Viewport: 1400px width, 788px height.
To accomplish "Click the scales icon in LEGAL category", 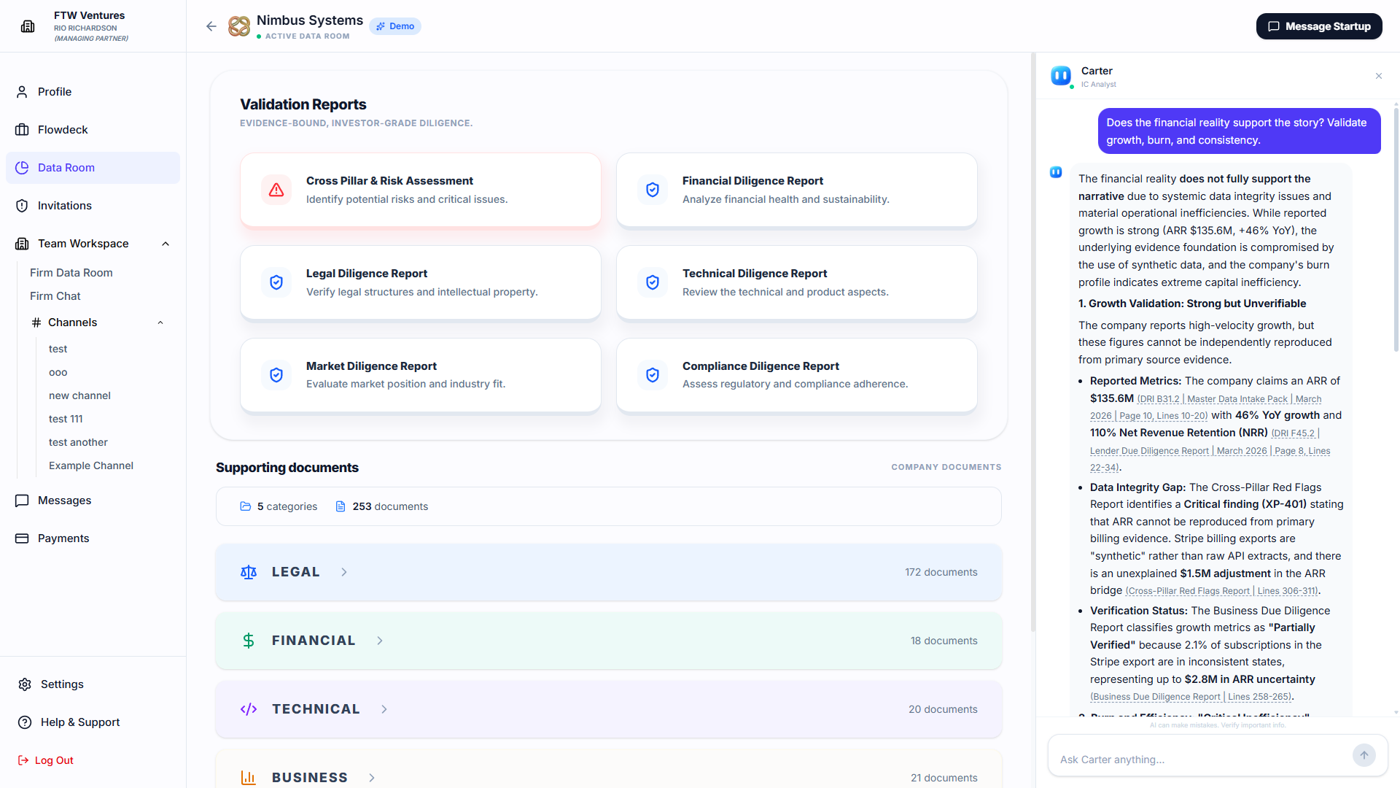I will coord(249,572).
